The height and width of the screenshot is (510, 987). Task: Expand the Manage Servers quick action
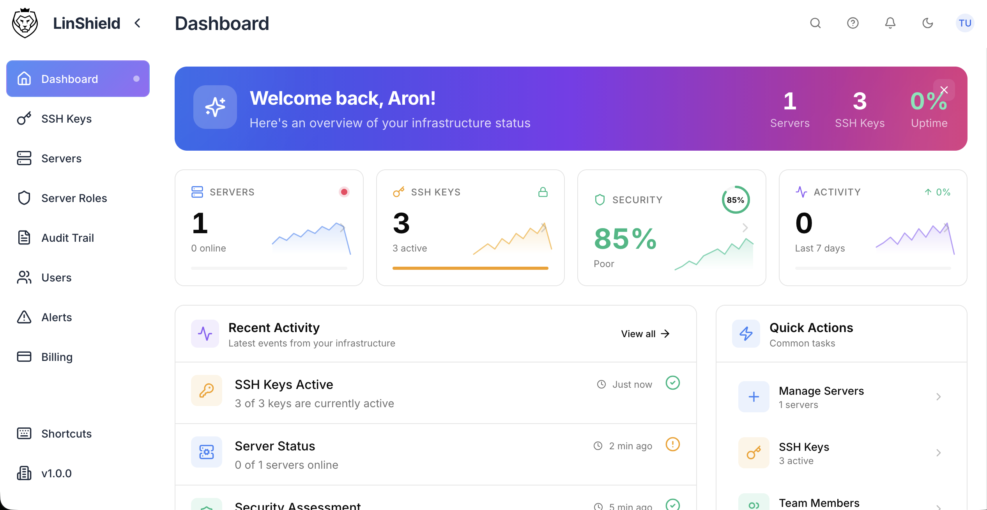click(939, 396)
